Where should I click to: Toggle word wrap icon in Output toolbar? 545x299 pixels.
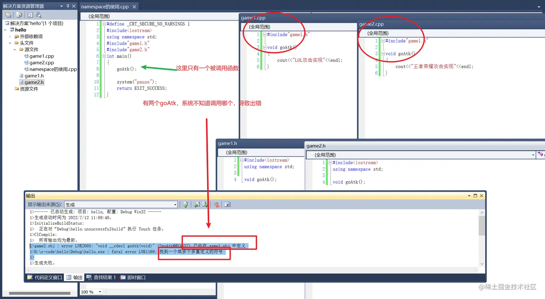pyautogui.click(x=227, y=205)
